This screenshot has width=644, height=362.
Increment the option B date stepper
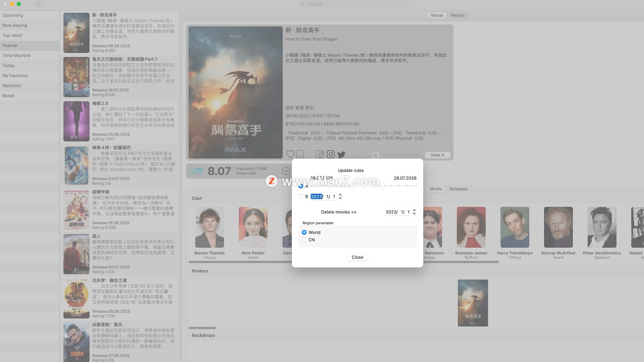pos(340,195)
